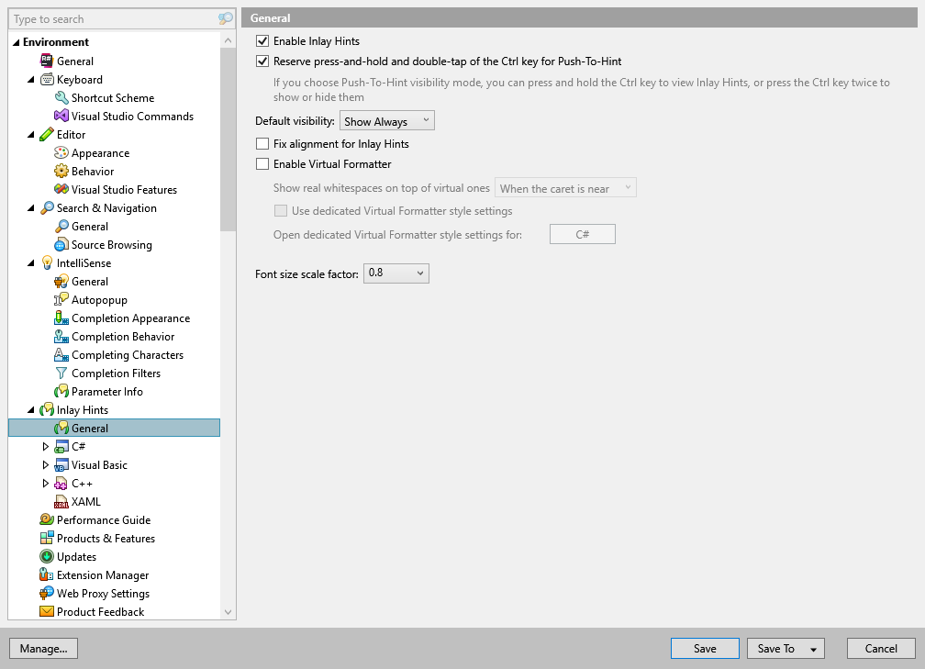
Task: Click the Autopopup icon
Action: tap(61, 300)
